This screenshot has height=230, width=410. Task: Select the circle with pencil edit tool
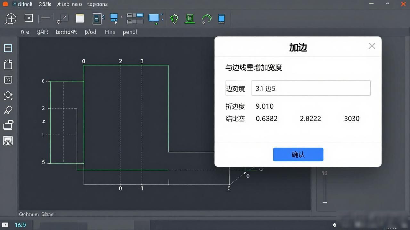(63, 19)
